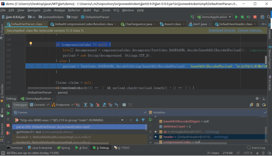The height and width of the screenshot is (156, 272).
Task: Open debug panel settings gear icon
Action: [x=257, y=98]
